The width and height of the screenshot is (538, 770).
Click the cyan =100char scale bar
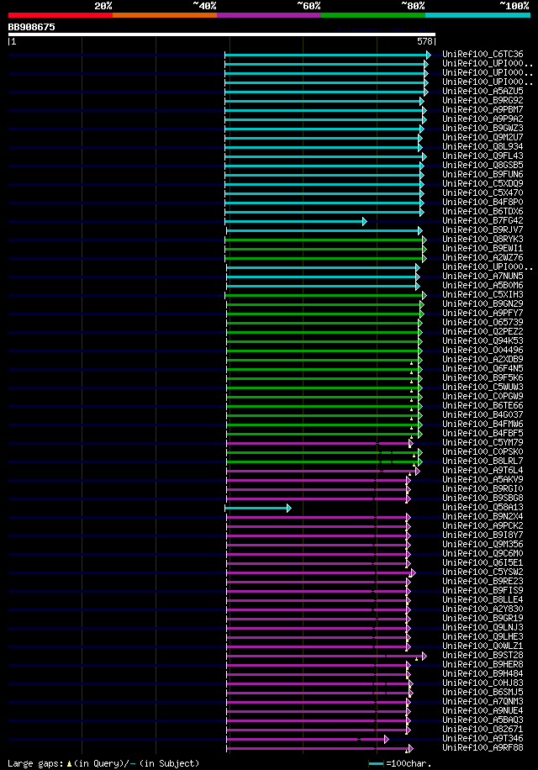tap(376, 764)
